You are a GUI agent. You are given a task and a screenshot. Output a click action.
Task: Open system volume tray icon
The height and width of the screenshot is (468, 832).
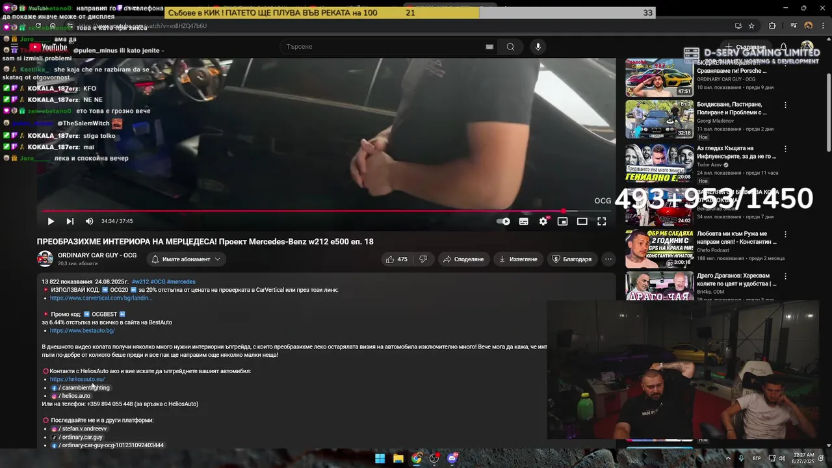point(783,458)
